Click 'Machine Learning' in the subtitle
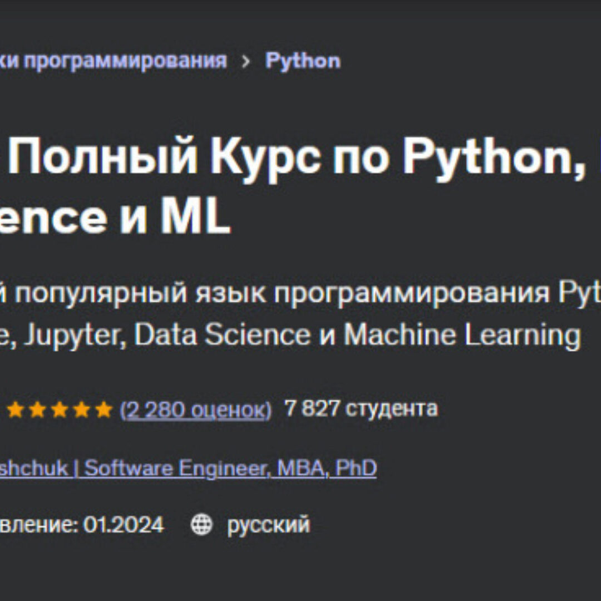Screen dimensions: 601x601 point(462,336)
